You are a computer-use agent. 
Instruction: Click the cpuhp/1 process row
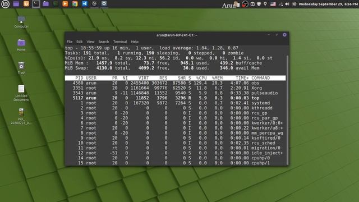pos(175,163)
